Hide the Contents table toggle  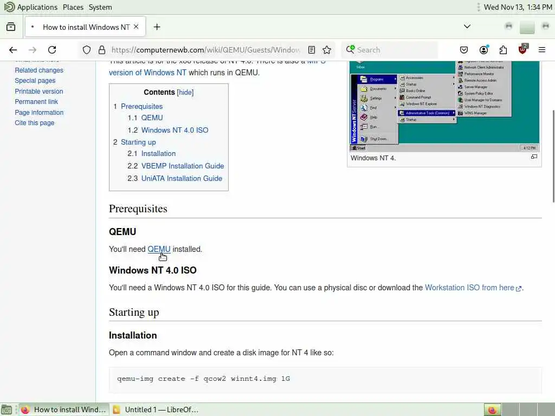pos(185,92)
